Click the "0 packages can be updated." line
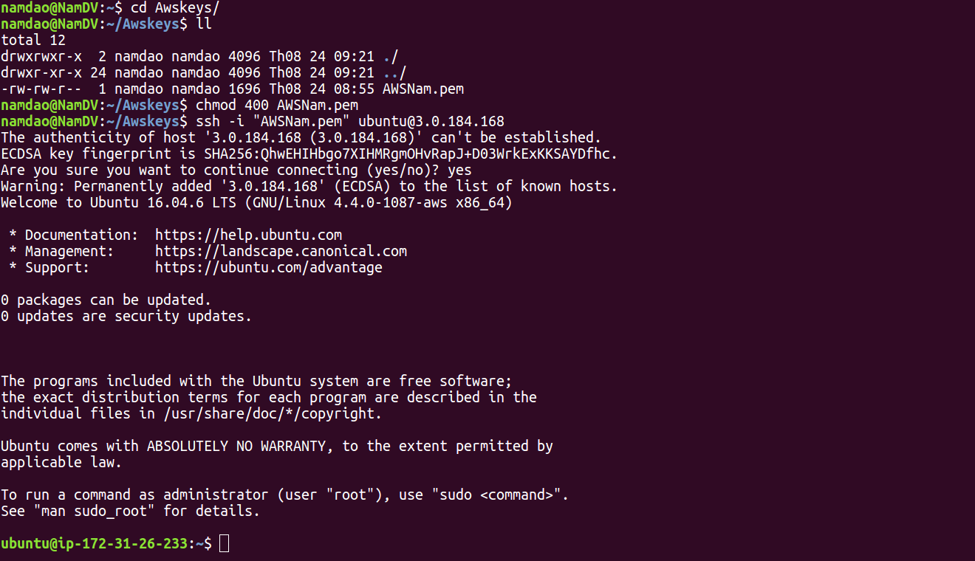Screen dimensions: 975x561 pyautogui.click(x=106, y=300)
